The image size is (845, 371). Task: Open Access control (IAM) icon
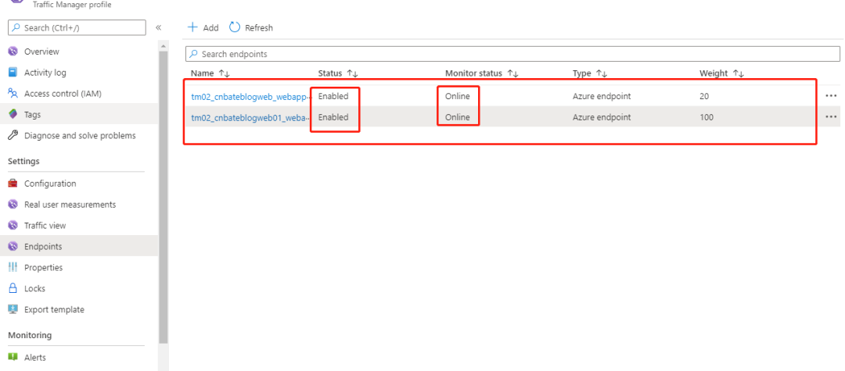(x=13, y=94)
